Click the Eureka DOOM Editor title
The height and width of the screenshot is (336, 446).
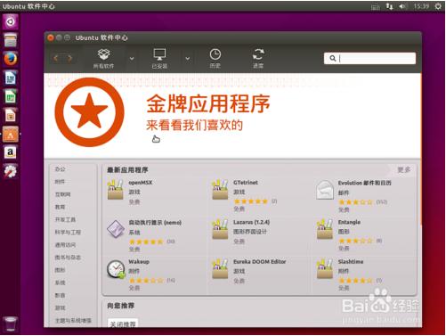tap(260, 262)
